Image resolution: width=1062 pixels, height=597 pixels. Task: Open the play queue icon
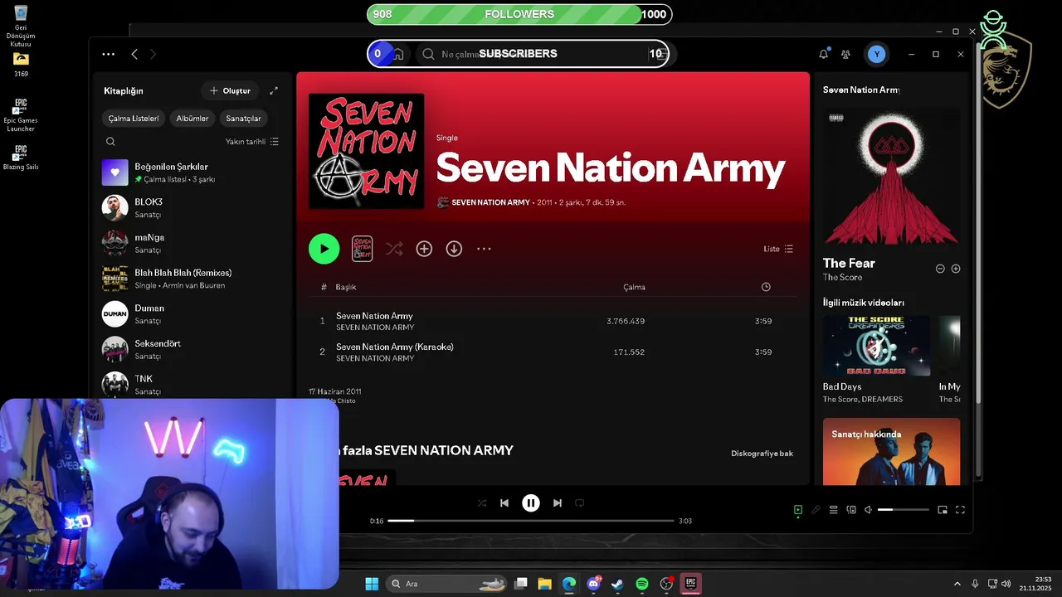pyautogui.click(x=834, y=510)
